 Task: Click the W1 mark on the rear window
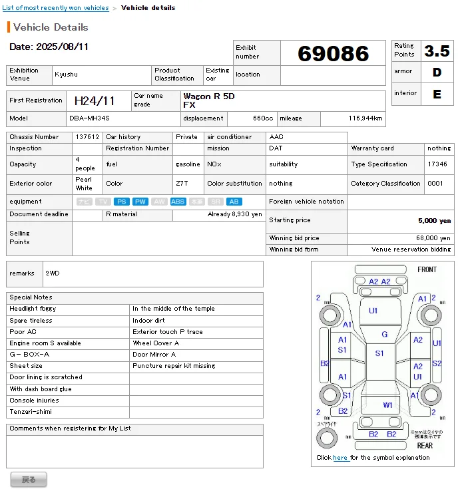coord(387,405)
